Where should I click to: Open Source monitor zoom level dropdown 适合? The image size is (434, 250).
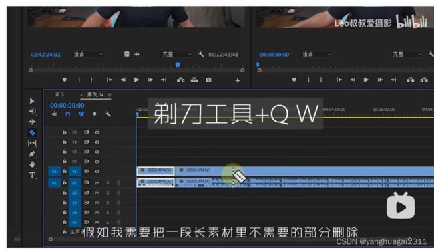coord(88,55)
